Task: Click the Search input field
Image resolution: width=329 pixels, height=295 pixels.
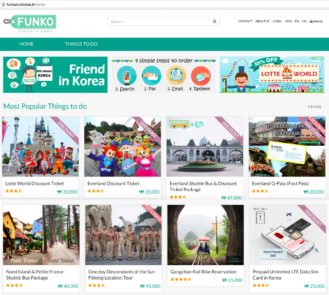Action: point(159,21)
